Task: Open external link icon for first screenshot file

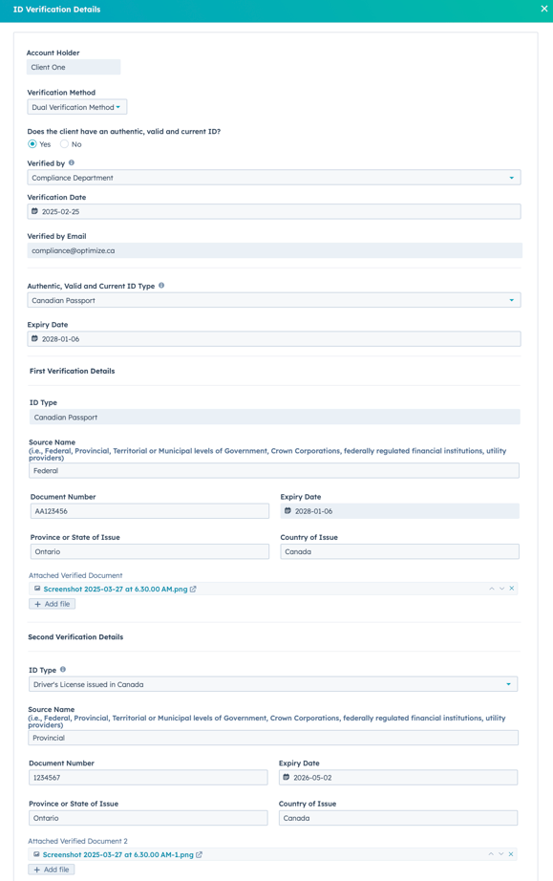Action: (193, 589)
